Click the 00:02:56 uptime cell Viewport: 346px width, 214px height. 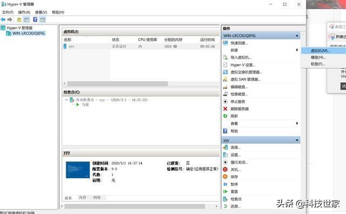click(208, 46)
